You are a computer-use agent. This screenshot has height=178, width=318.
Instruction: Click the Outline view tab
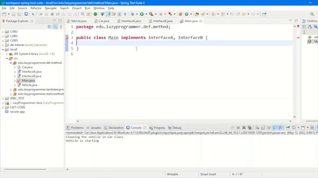point(310,21)
